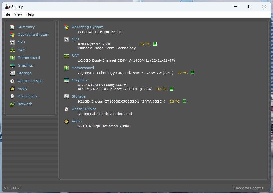
Task: Click the Audio speaker icon in sidebar
Action: point(12,89)
